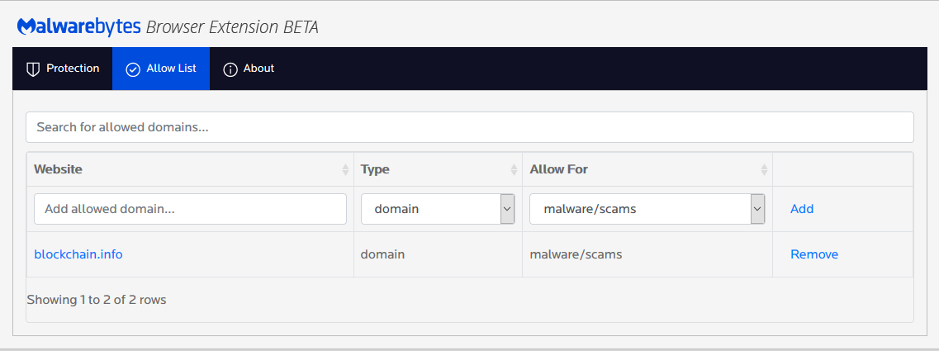Expand the malware/scams Allow For dropdown
The height and width of the screenshot is (351, 939).
pos(647,209)
